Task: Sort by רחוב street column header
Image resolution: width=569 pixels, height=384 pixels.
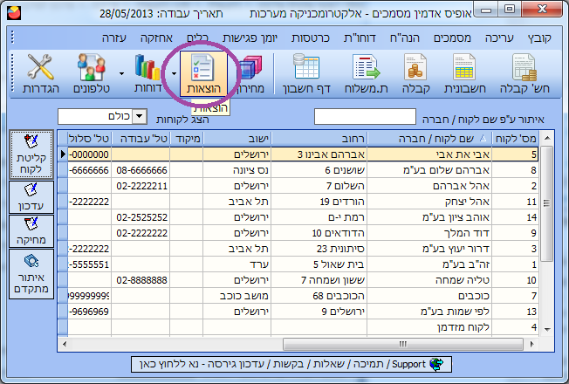Action: [x=319, y=138]
